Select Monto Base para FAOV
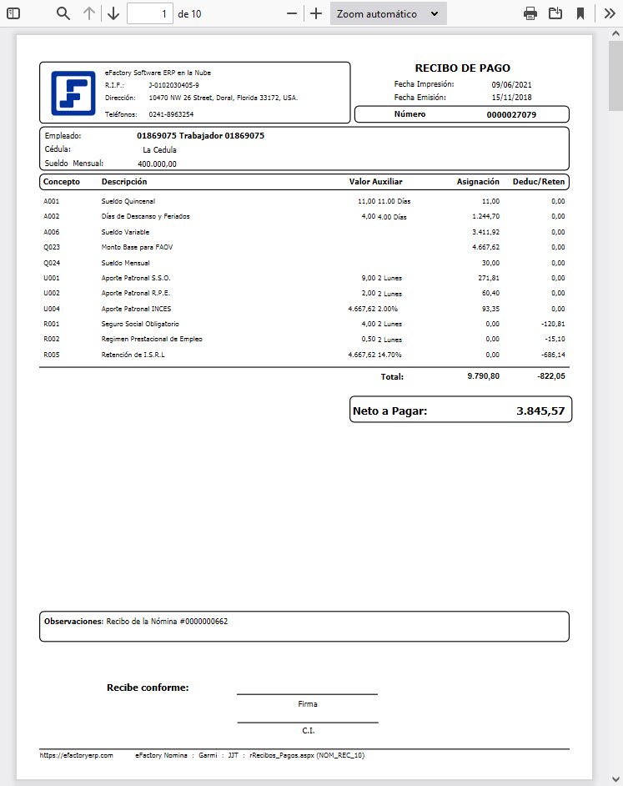Viewport: 623px width, 786px height. (x=137, y=247)
